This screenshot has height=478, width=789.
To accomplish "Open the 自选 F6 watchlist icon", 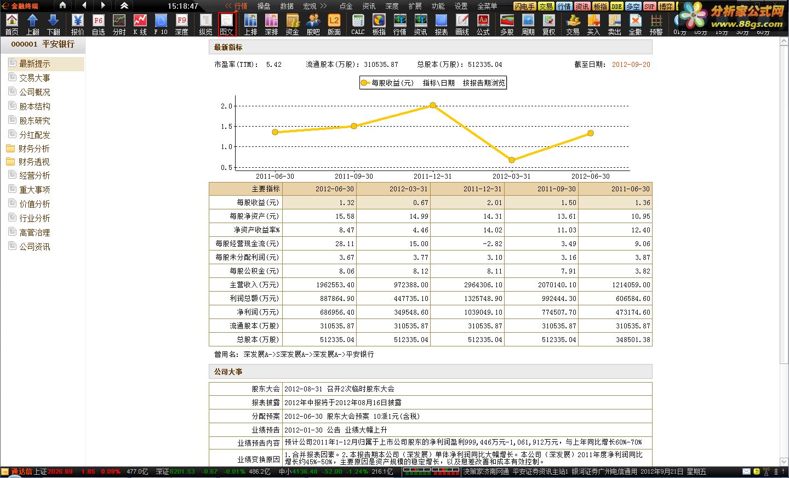I will tap(98, 24).
